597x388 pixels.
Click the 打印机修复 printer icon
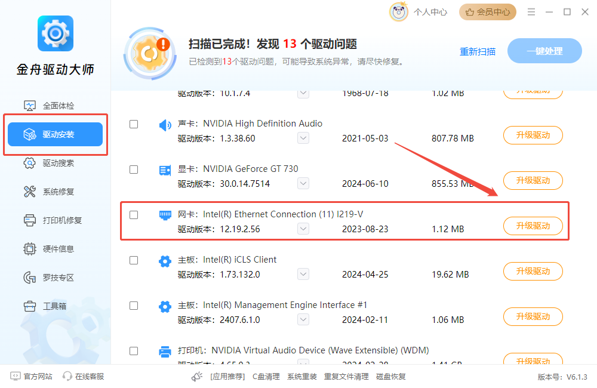pyautogui.click(x=30, y=220)
